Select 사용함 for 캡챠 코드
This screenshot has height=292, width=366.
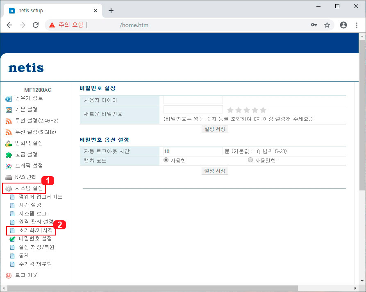[166, 160]
